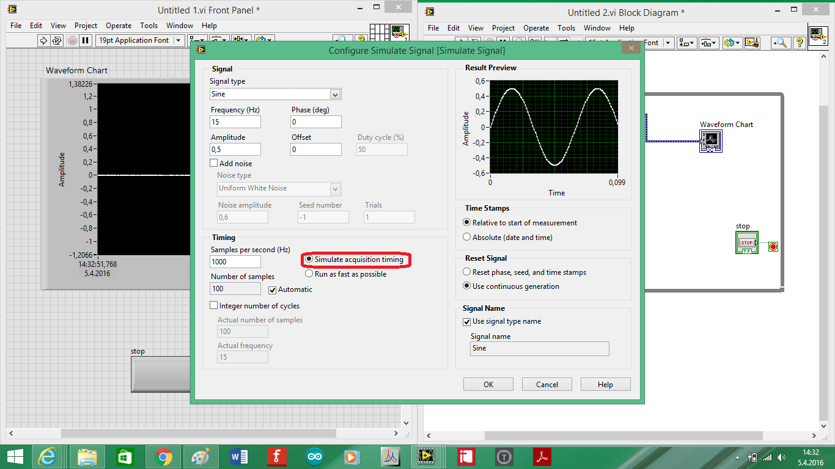Show hidden system tray icons
The height and width of the screenshot is (469, 835).
[737, 457]
